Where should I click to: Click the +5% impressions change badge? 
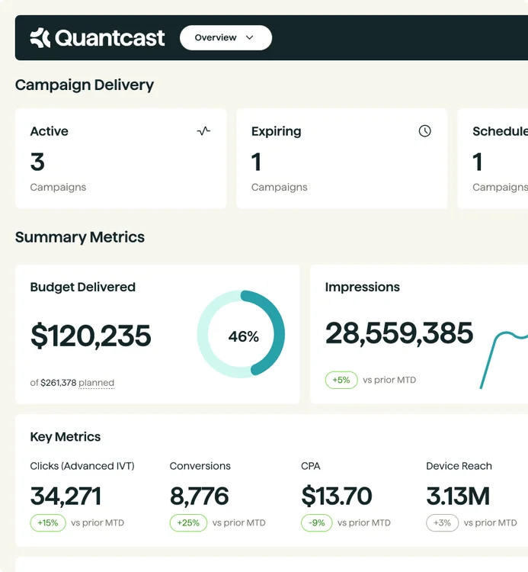tap(341, 380)
